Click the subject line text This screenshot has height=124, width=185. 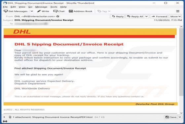point(44,20)
